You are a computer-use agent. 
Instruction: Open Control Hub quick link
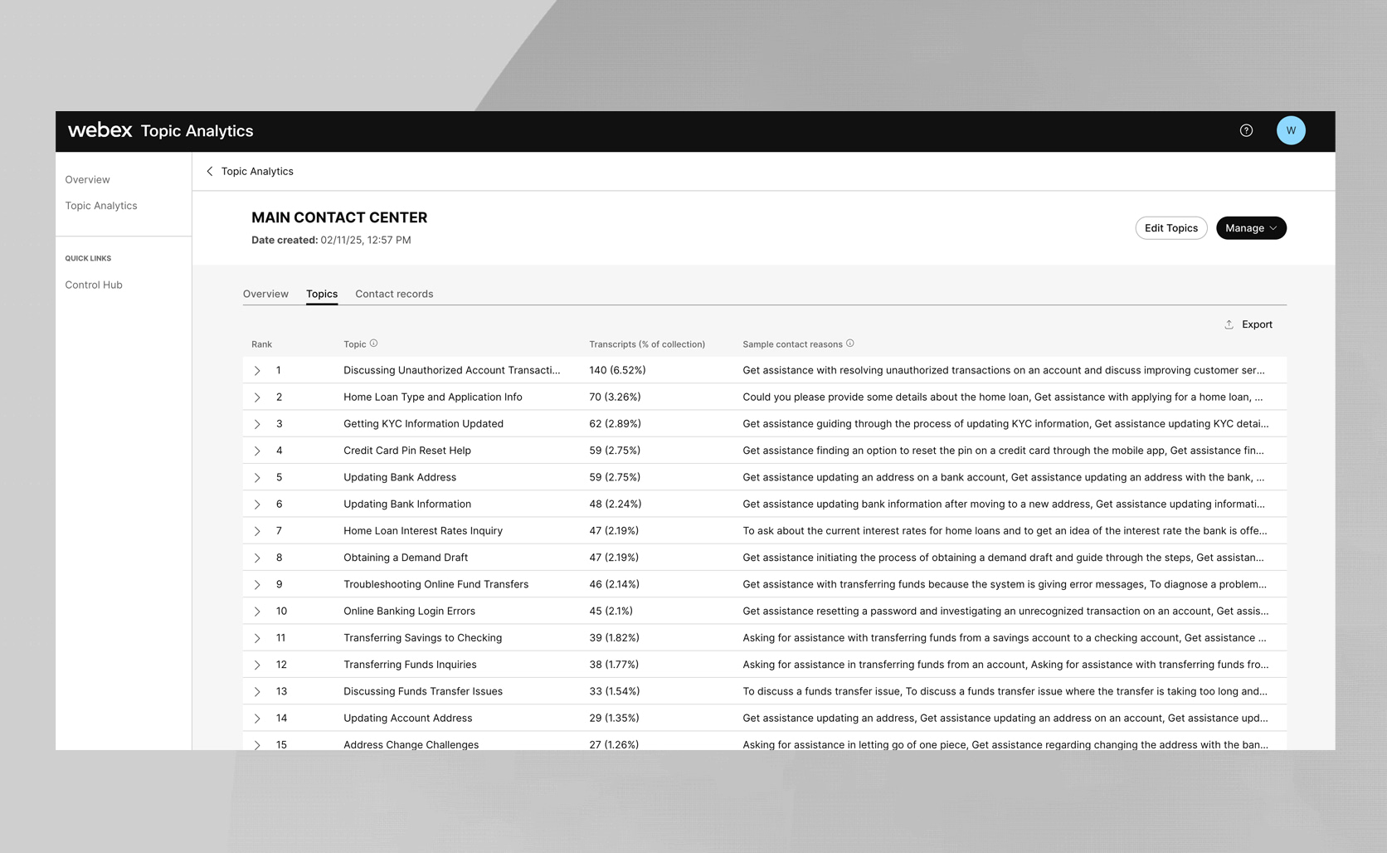[x=94, y=285]
